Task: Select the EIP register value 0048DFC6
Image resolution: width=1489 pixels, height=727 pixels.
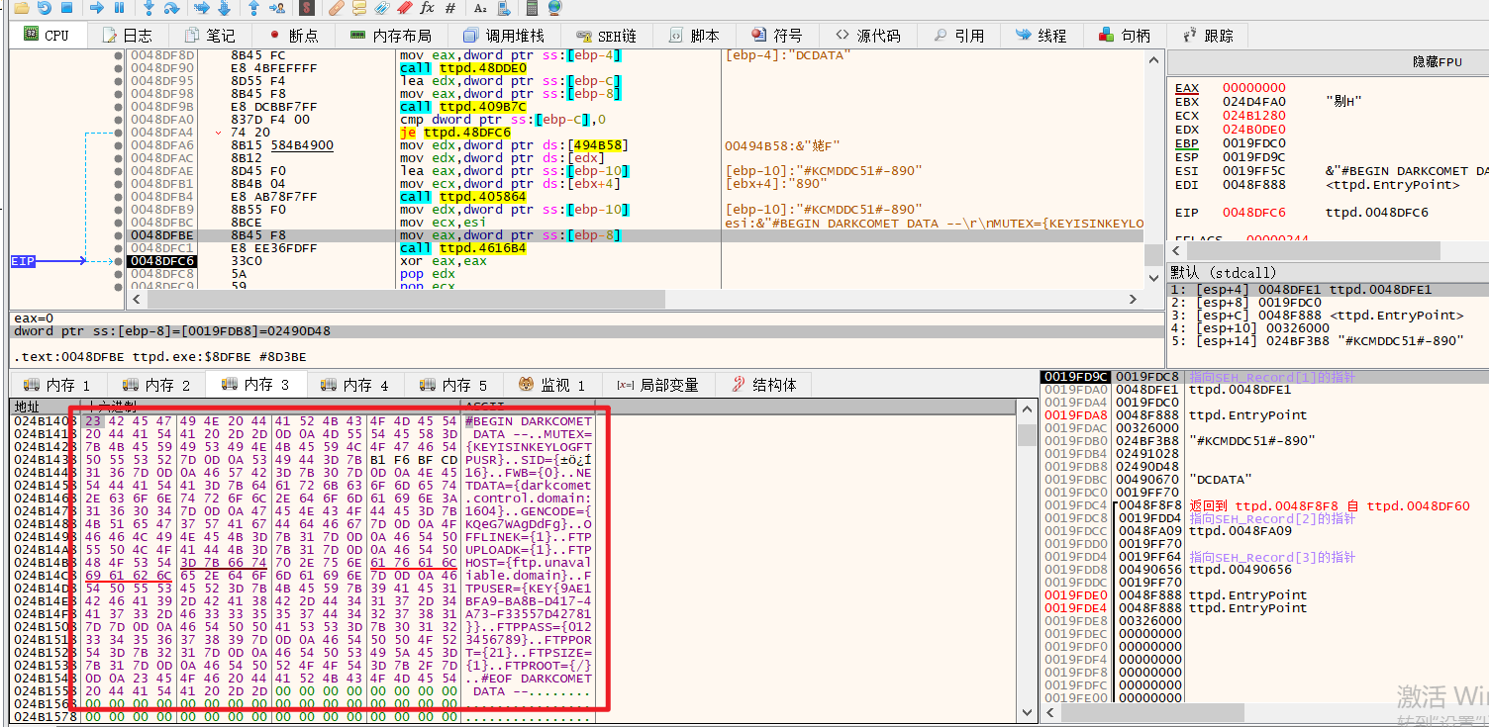Action: [1253, 212]
